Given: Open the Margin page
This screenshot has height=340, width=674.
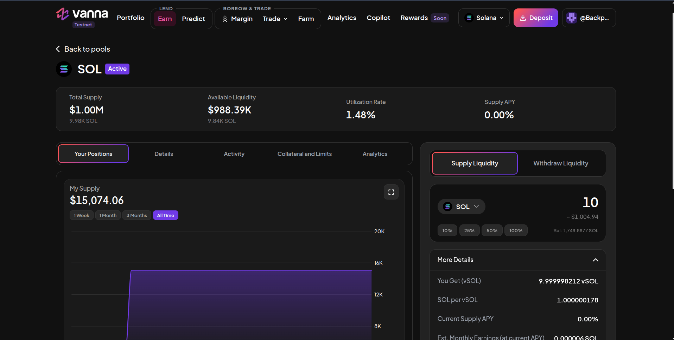Looking at the screenshot, I should (x=237, y=19).
